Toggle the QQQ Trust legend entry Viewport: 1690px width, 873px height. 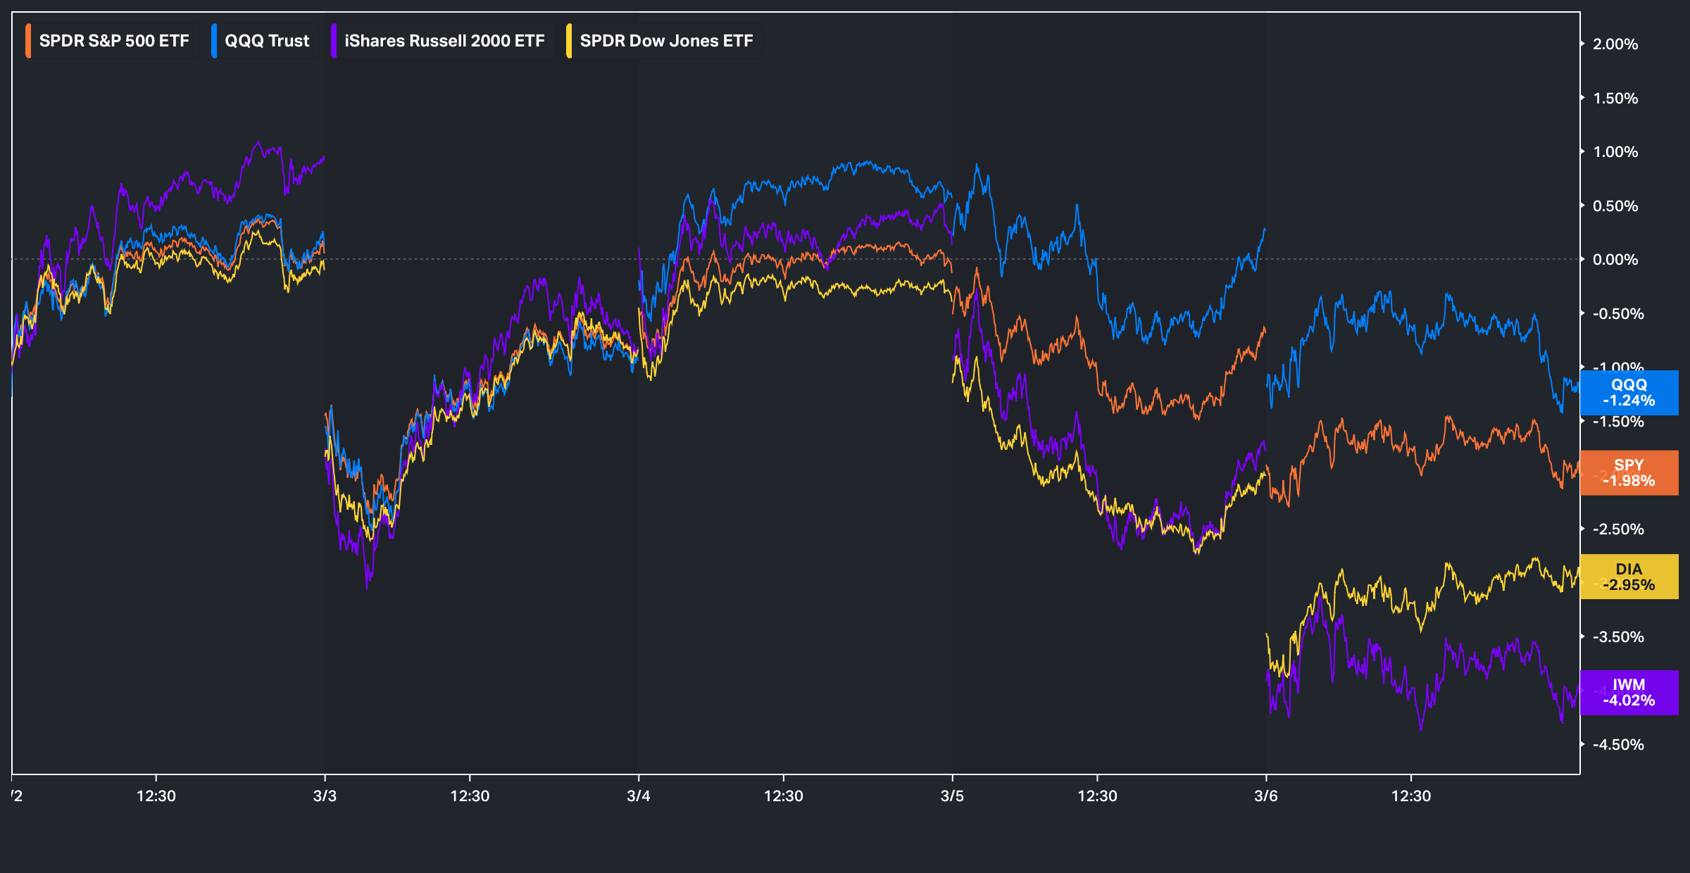click(266, 41)
